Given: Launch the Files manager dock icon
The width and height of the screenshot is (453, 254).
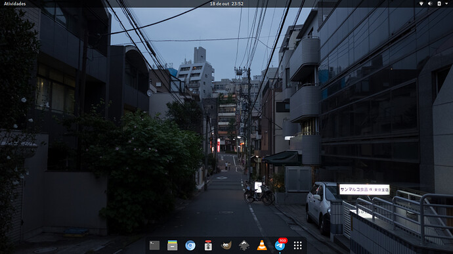Looking at the screenshot, I should [172, 245].
